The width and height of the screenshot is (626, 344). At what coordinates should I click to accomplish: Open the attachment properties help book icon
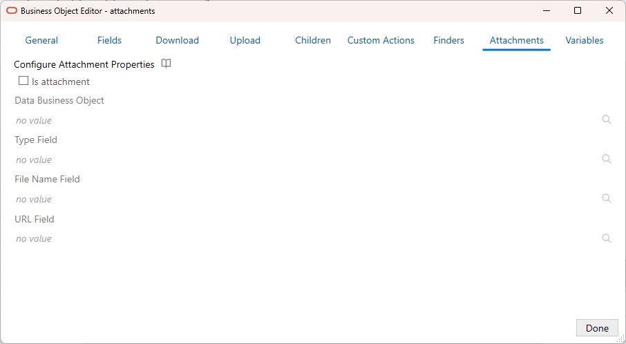166,64
